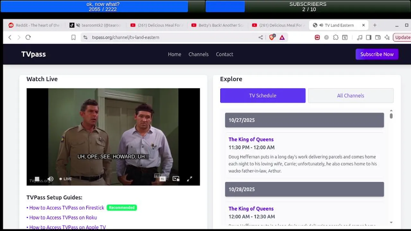The width and height of the screenshot is (411, 231).
Task: Click the green Recommended badge
Action: pos(122,208)
